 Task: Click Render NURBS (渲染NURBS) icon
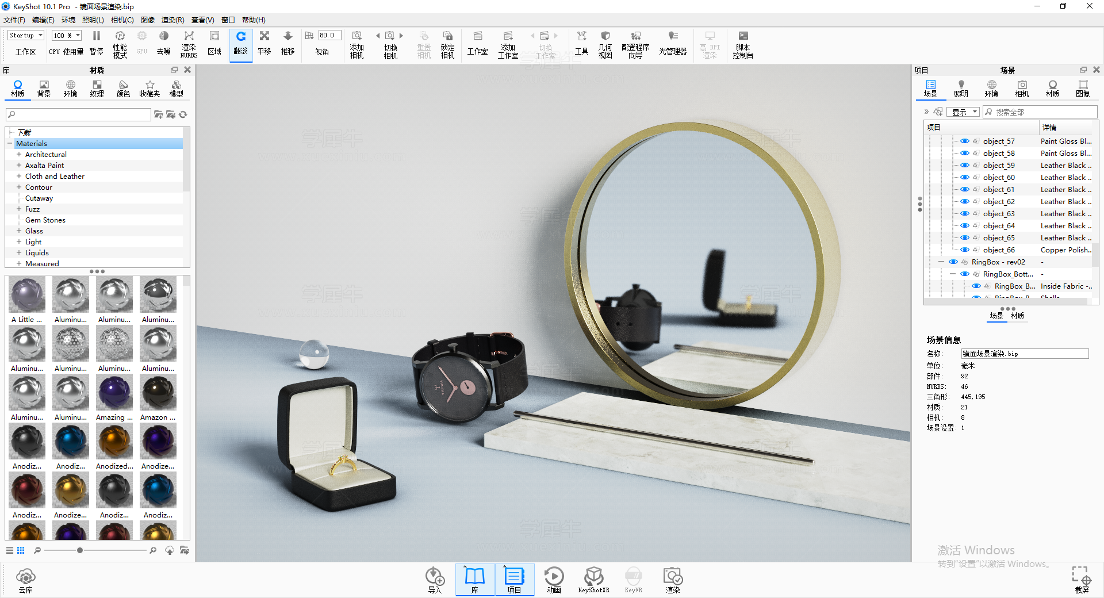[x=189, y=44]
